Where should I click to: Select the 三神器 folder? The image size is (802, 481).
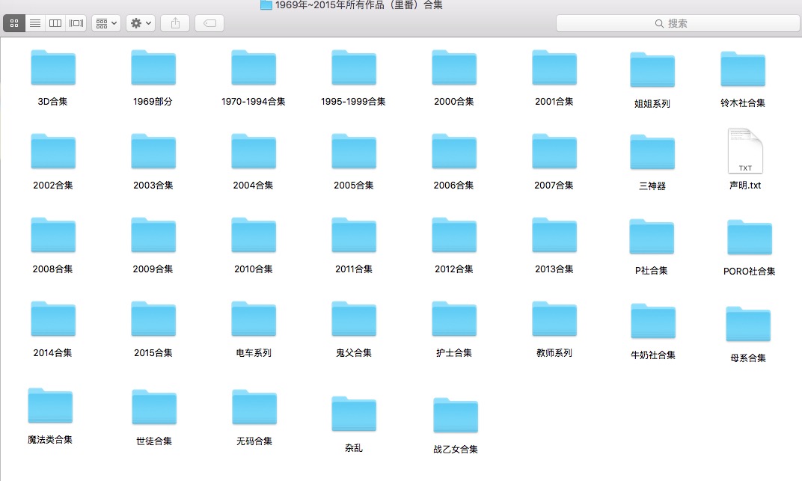[x=652, y=153]
